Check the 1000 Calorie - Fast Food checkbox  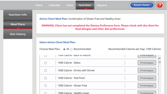click(46, 78)
